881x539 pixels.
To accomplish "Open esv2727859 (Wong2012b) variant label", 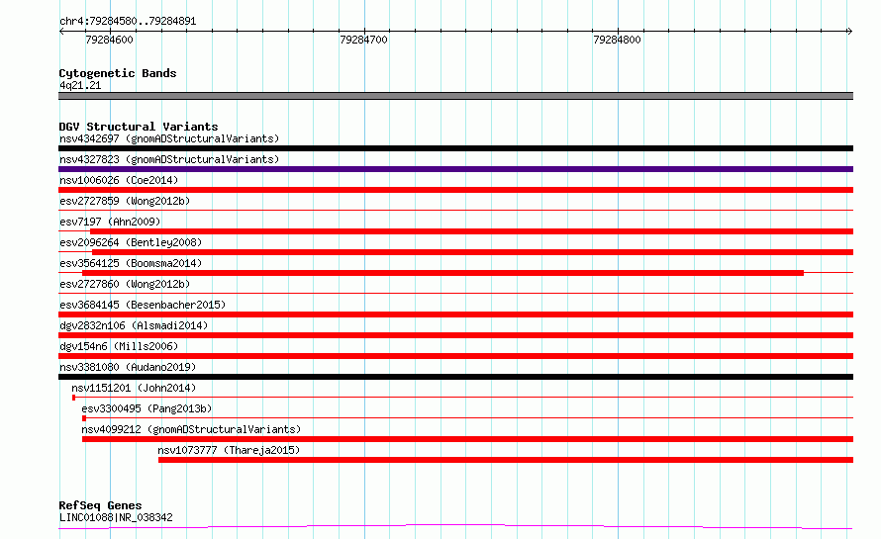I will point(125,201).
